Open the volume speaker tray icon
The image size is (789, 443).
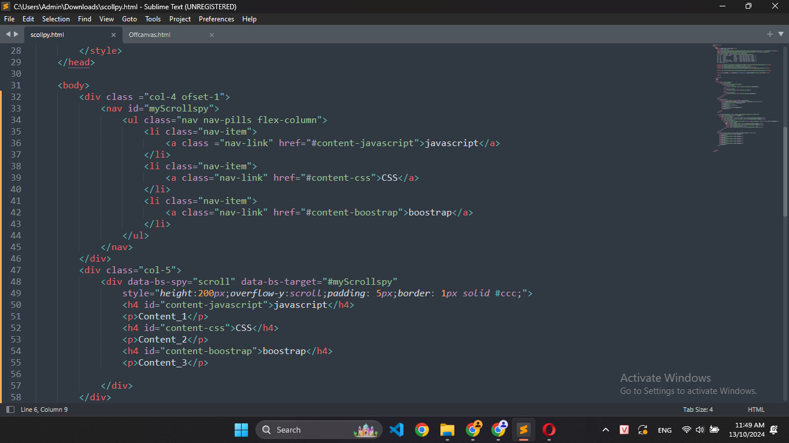pos(700,430)
